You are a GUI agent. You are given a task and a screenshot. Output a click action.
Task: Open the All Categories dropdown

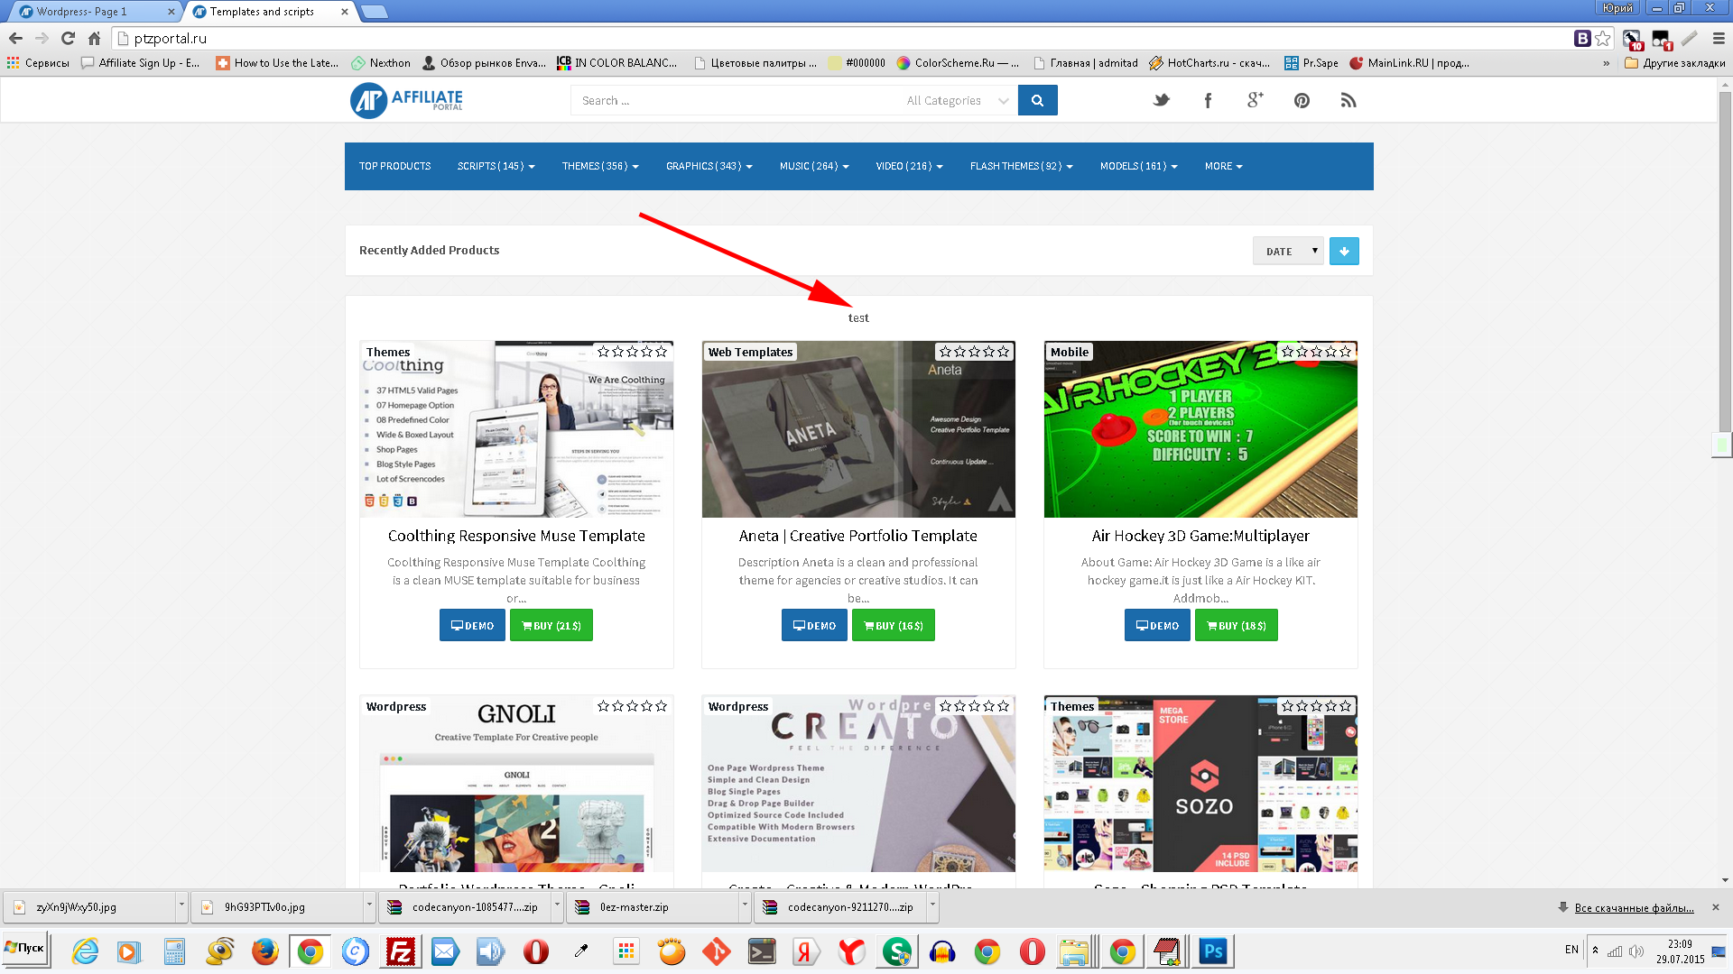957,100
